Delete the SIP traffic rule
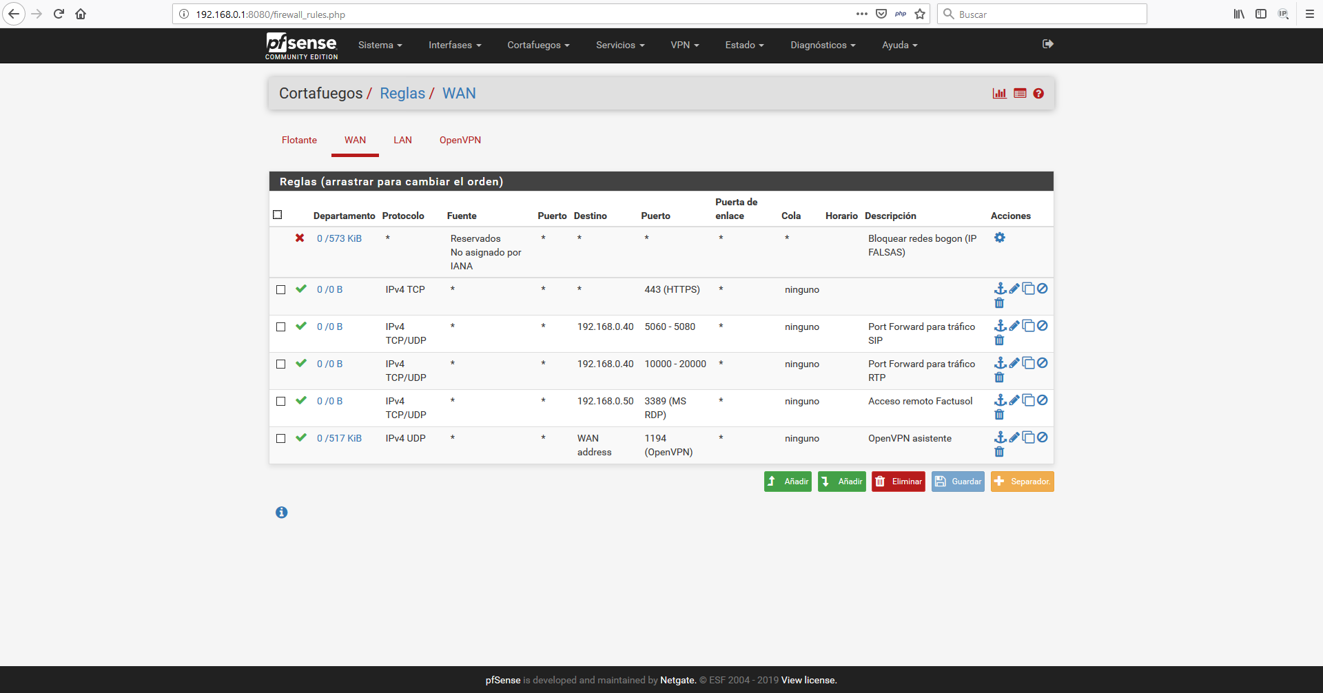The image size is (1323, 693). pyautogui.click(x=999, y=340)
